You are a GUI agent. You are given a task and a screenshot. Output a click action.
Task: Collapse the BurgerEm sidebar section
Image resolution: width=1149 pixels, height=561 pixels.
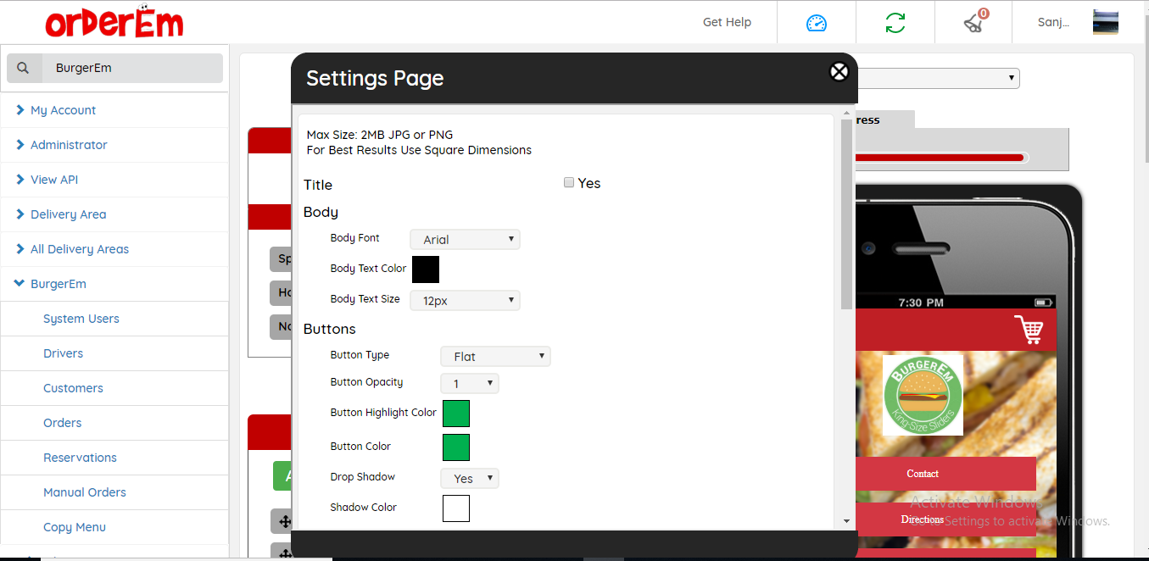[58, 284]
